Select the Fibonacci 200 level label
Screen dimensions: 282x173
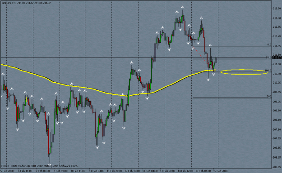(269, 97)
